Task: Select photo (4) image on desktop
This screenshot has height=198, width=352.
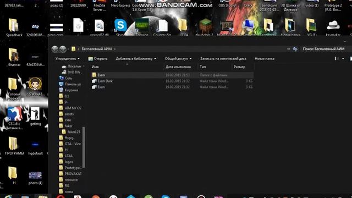Action: 35,178
